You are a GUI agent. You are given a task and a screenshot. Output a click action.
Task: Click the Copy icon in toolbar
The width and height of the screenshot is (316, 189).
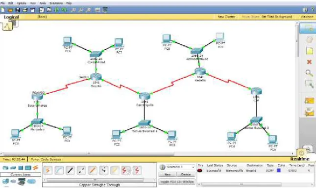point(42,10)
